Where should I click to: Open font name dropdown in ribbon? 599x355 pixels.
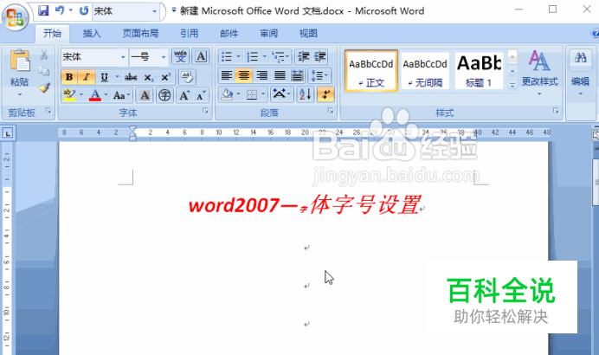click(123, 57)
